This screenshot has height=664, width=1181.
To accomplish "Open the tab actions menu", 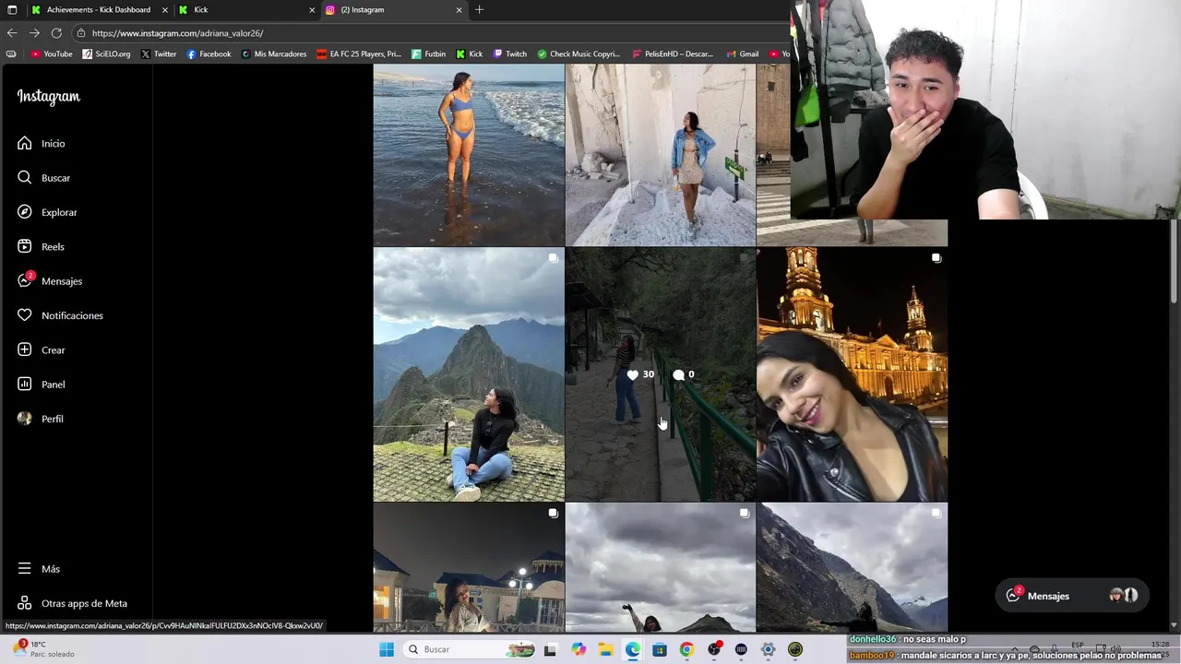I will [12, 10].
